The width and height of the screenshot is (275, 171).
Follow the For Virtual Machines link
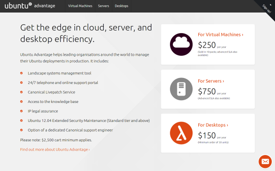pos(220,35)
